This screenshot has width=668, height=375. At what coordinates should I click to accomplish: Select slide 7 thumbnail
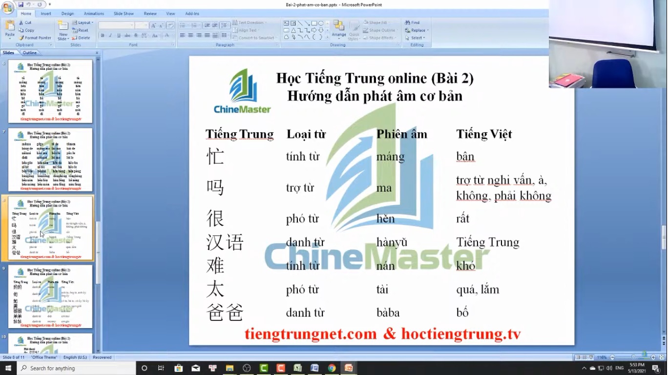50,160
